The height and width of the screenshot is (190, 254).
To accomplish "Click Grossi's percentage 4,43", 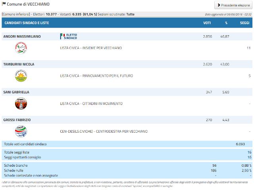I will [226, 120].
